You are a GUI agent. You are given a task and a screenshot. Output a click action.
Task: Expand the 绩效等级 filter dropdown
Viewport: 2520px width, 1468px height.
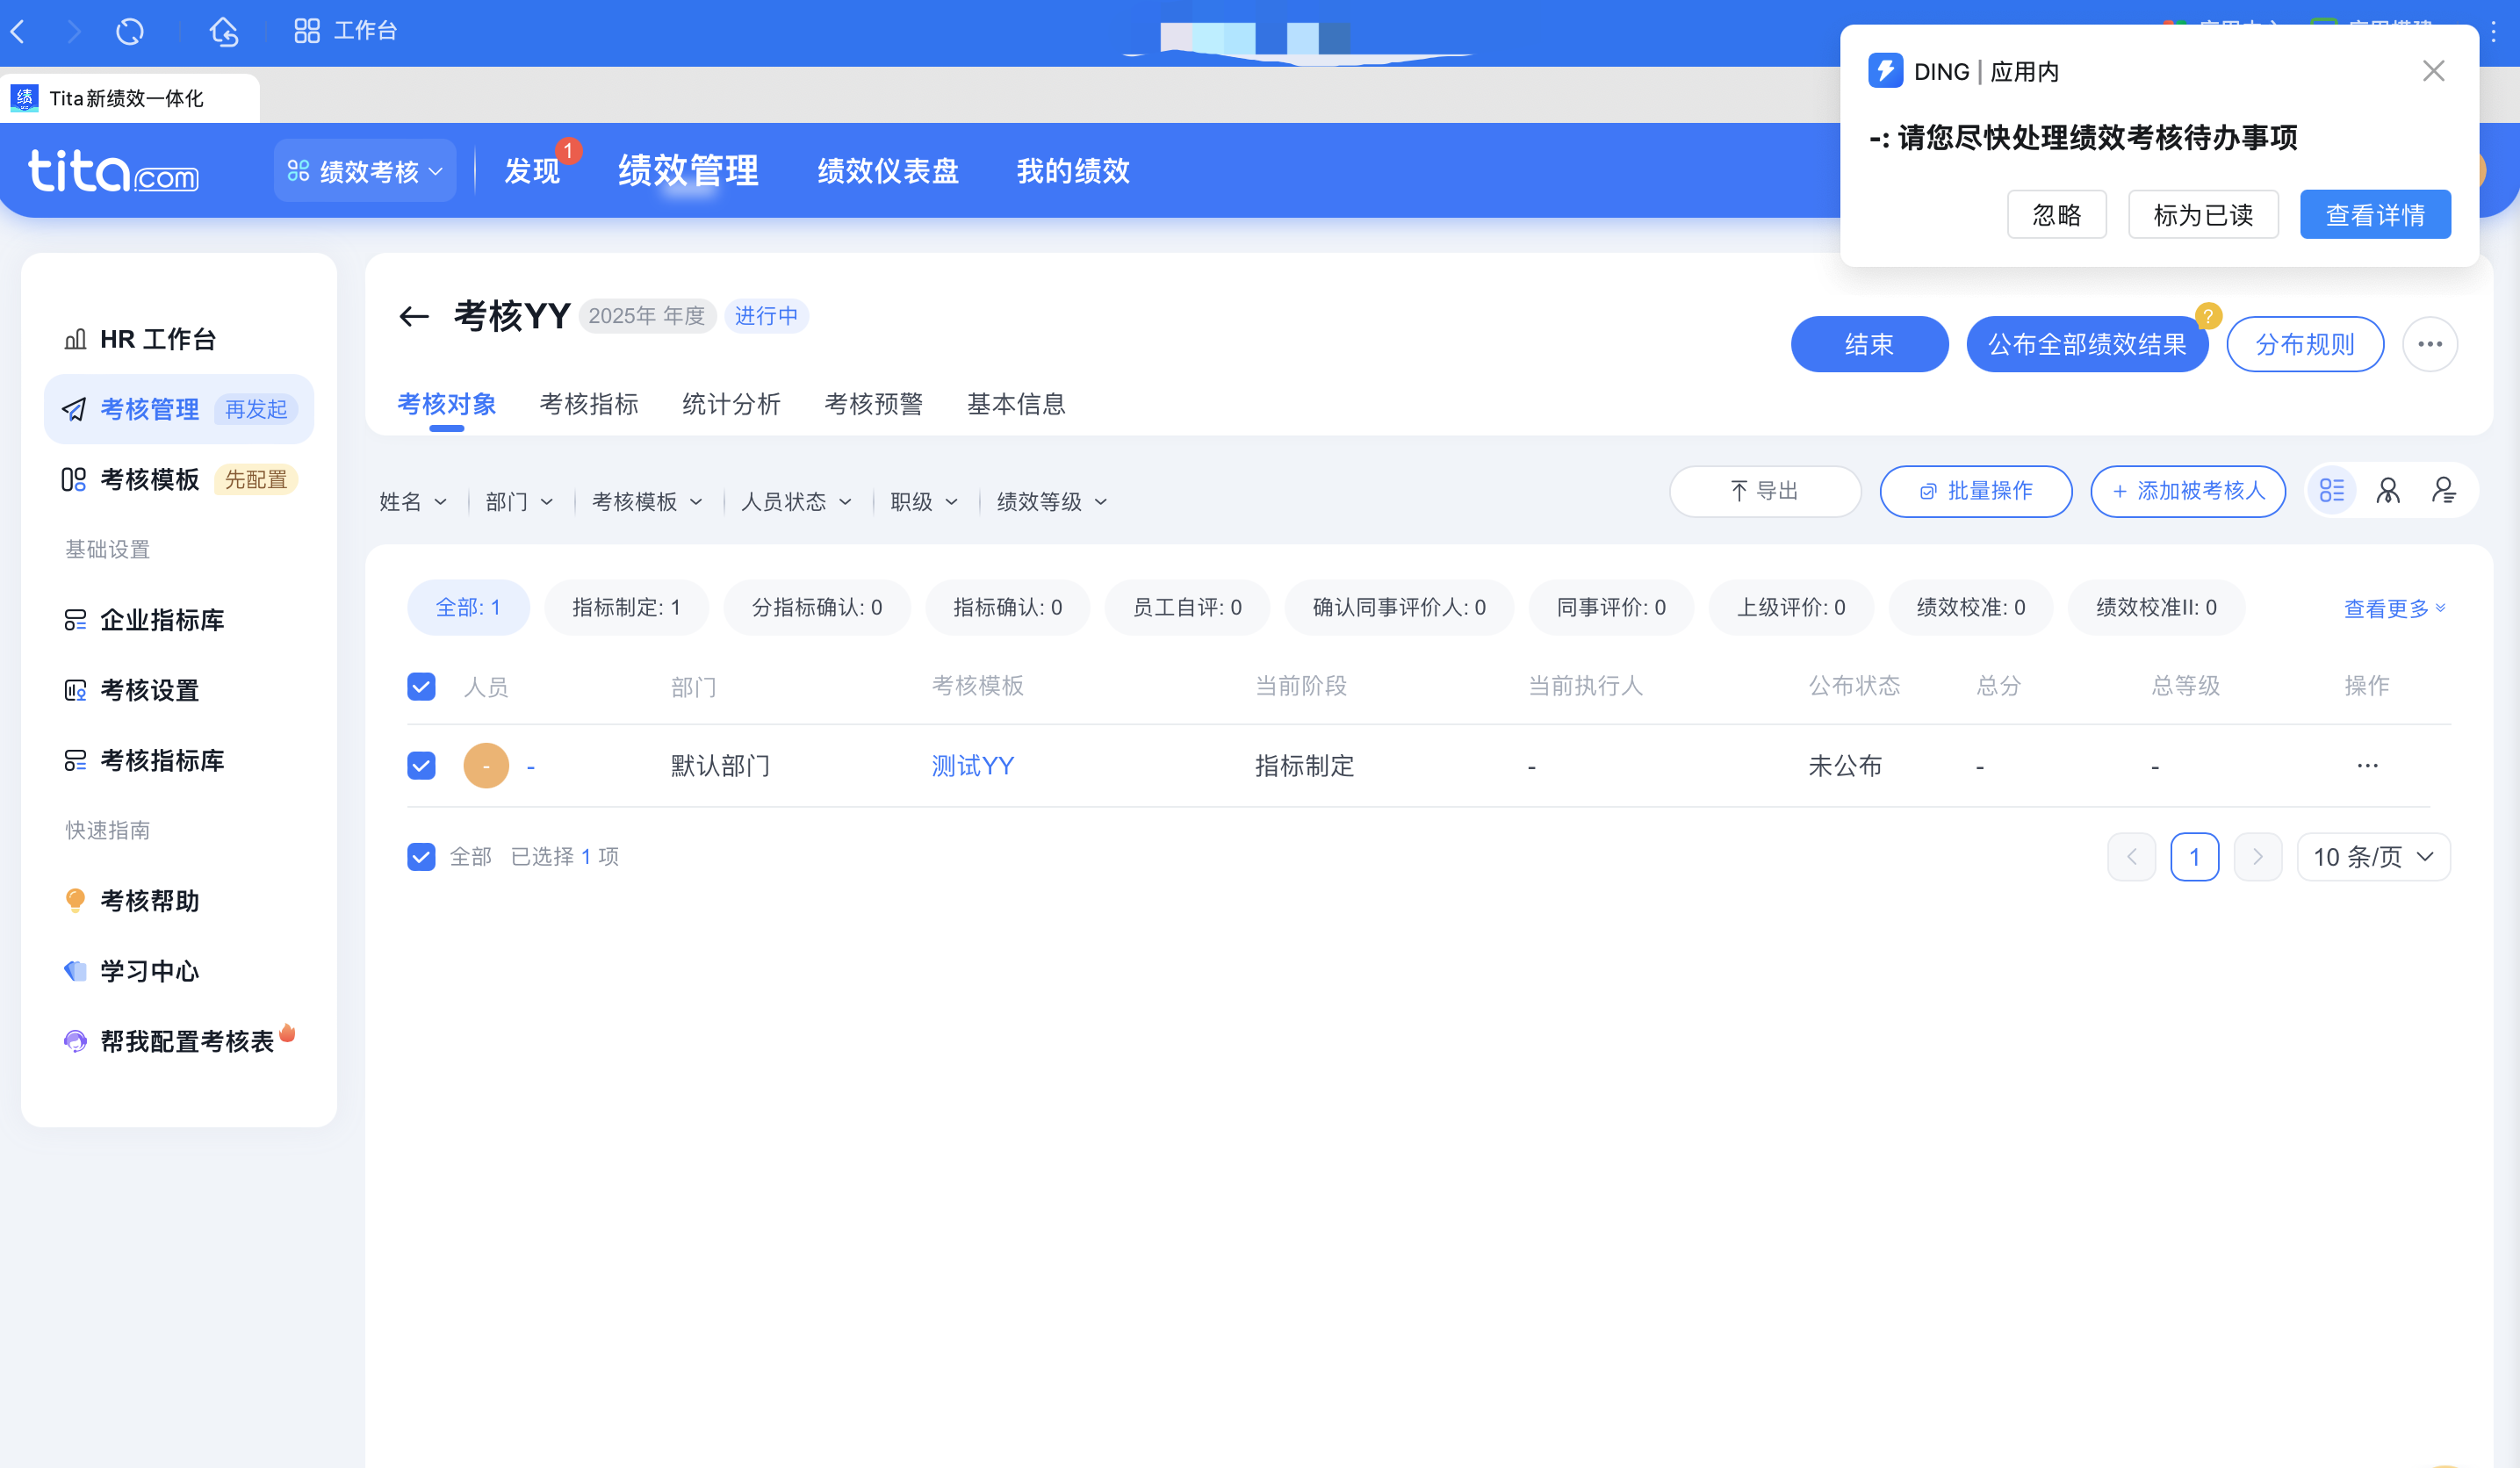[1050, 501]
